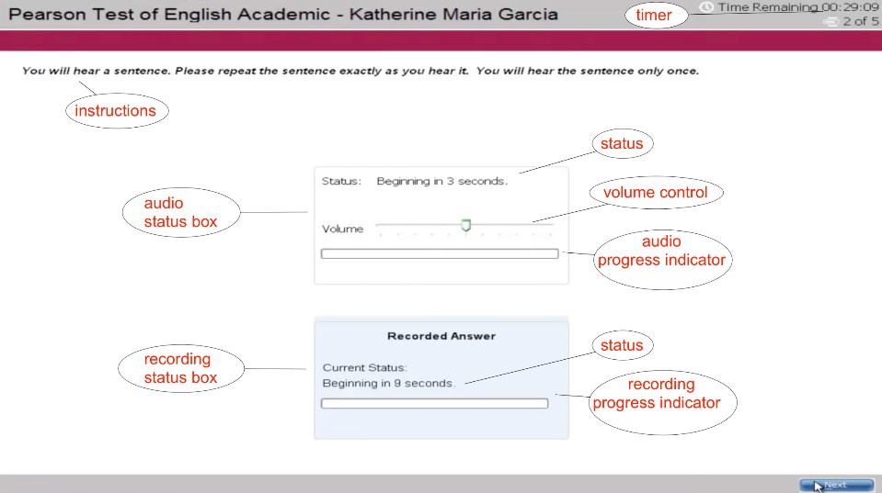Click the 'Status:' label in audio box

click(341, 181)
